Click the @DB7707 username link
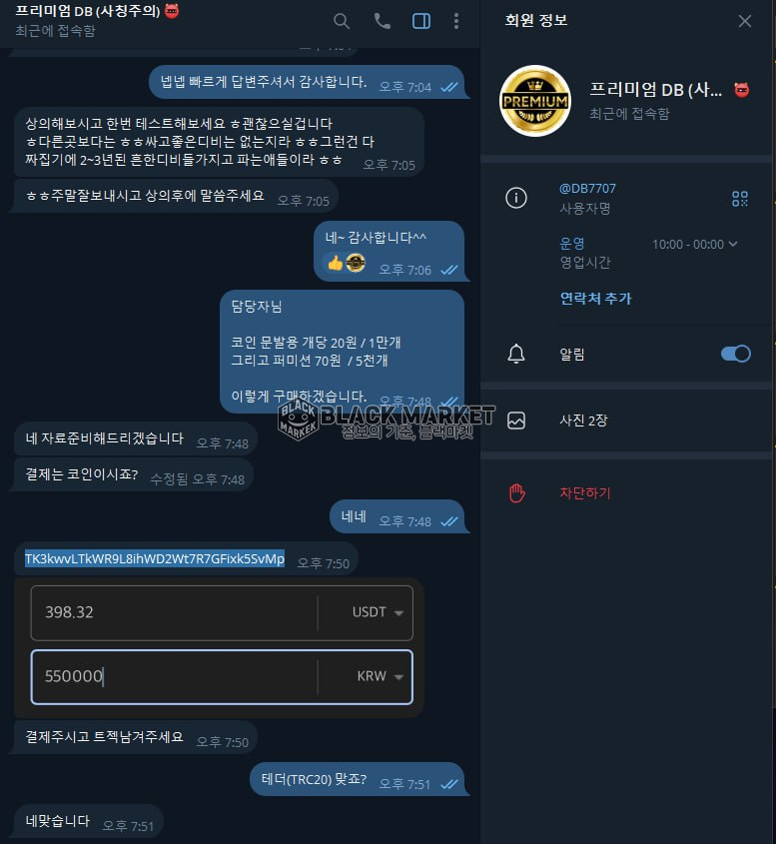 [587, 189]
